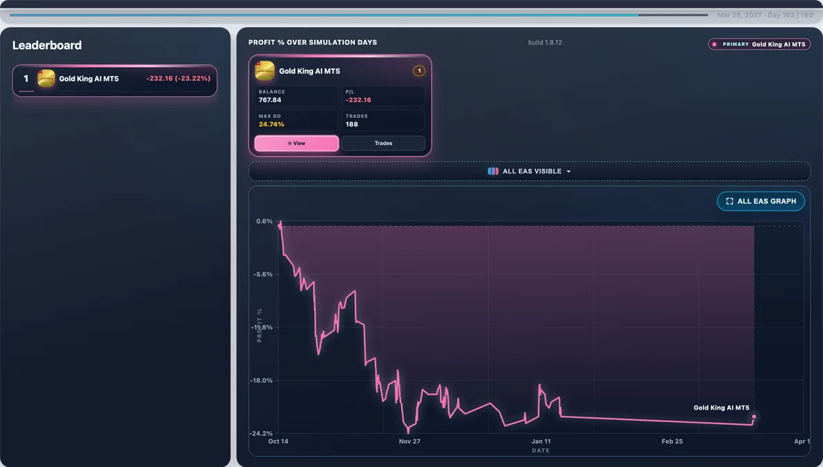This screenshot has width=823, height=467.
Task: Click the rank 1 badge on card
Action: coord(419,71)
